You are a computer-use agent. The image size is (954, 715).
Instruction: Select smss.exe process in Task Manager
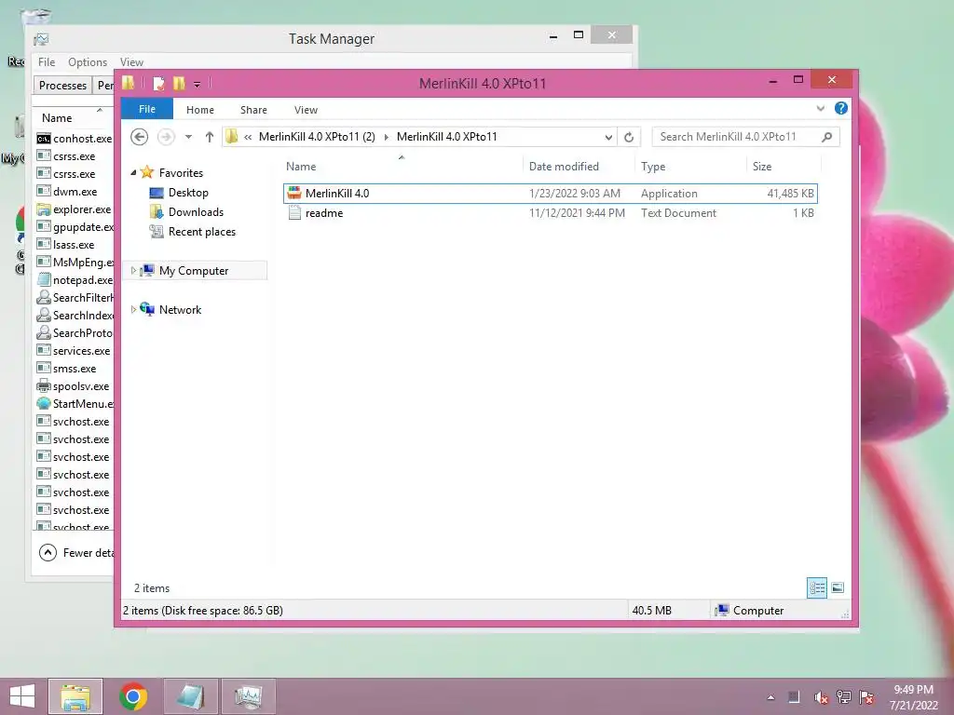75,369
